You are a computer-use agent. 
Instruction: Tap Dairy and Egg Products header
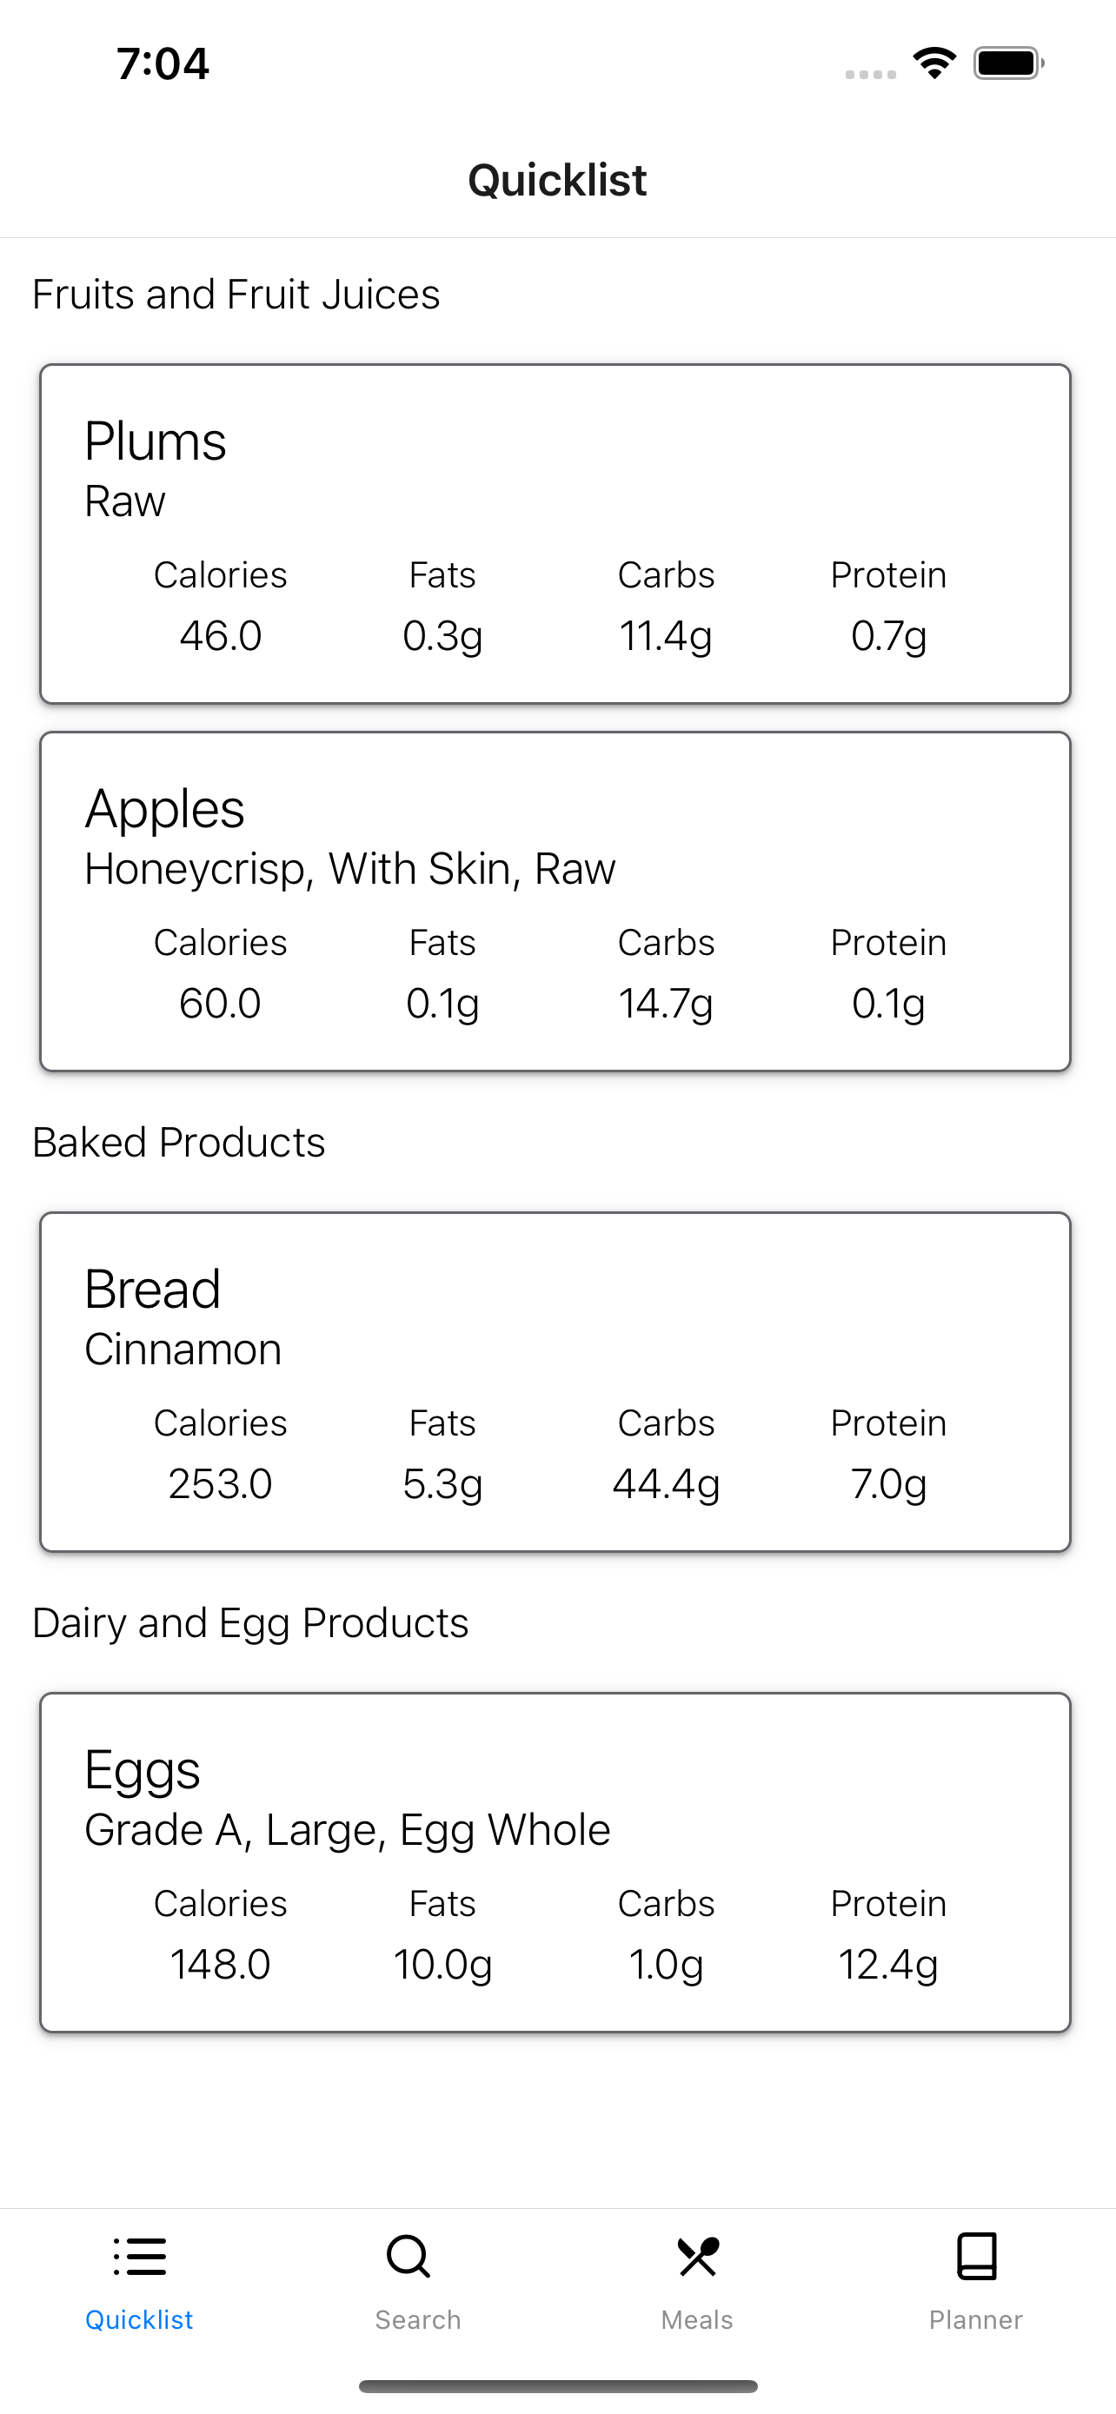(250, 1623)
